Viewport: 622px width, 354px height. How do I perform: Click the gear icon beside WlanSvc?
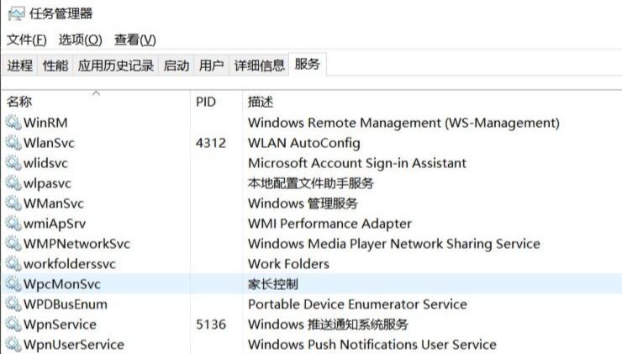(x=13, y=143)
